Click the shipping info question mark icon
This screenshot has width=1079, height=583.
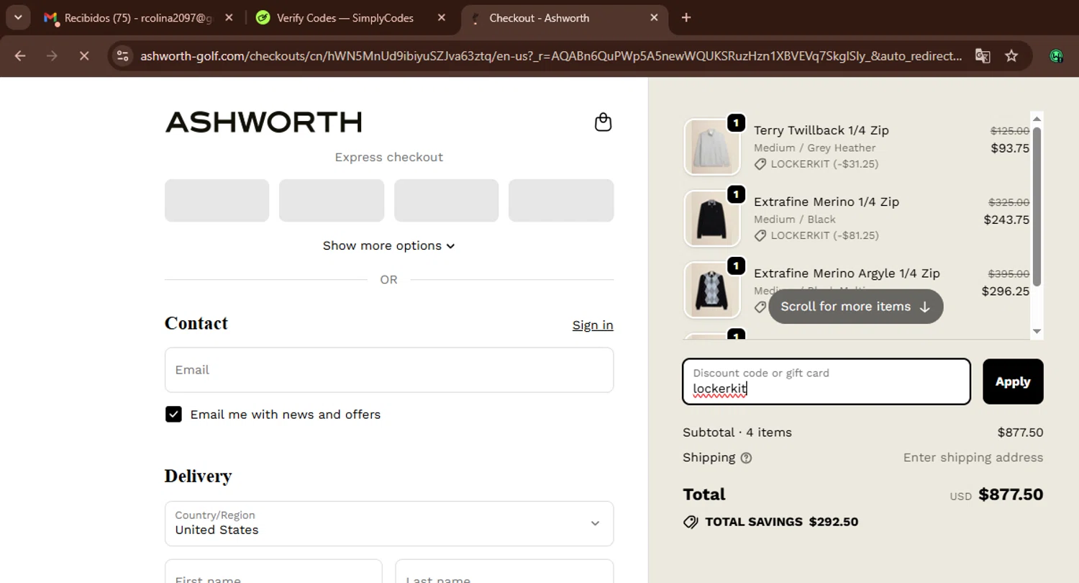click(746, 458)
